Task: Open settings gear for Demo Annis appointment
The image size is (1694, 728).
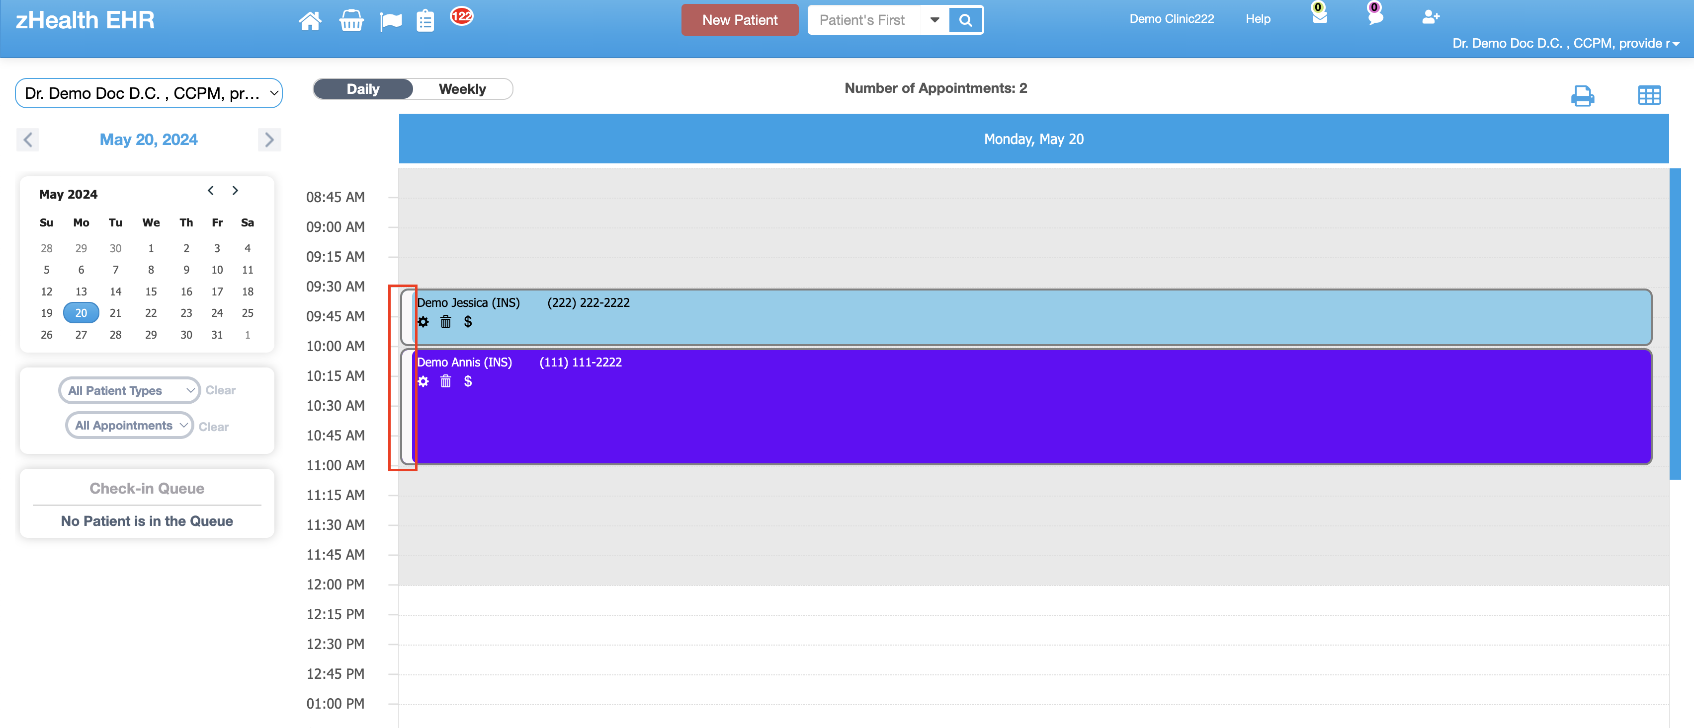Action: click(x=423, y=382)
